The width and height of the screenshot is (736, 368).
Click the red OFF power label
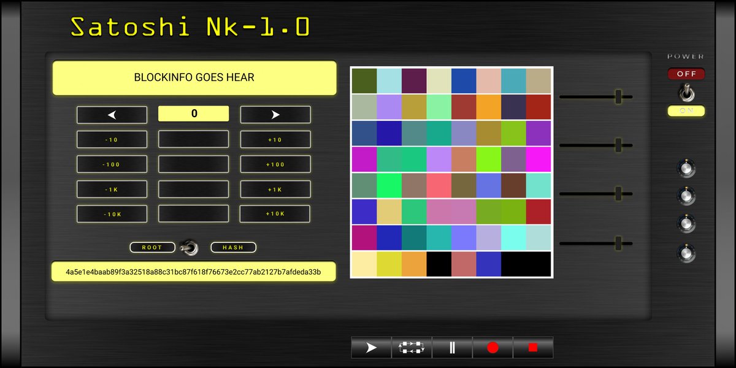pos(686,74)
